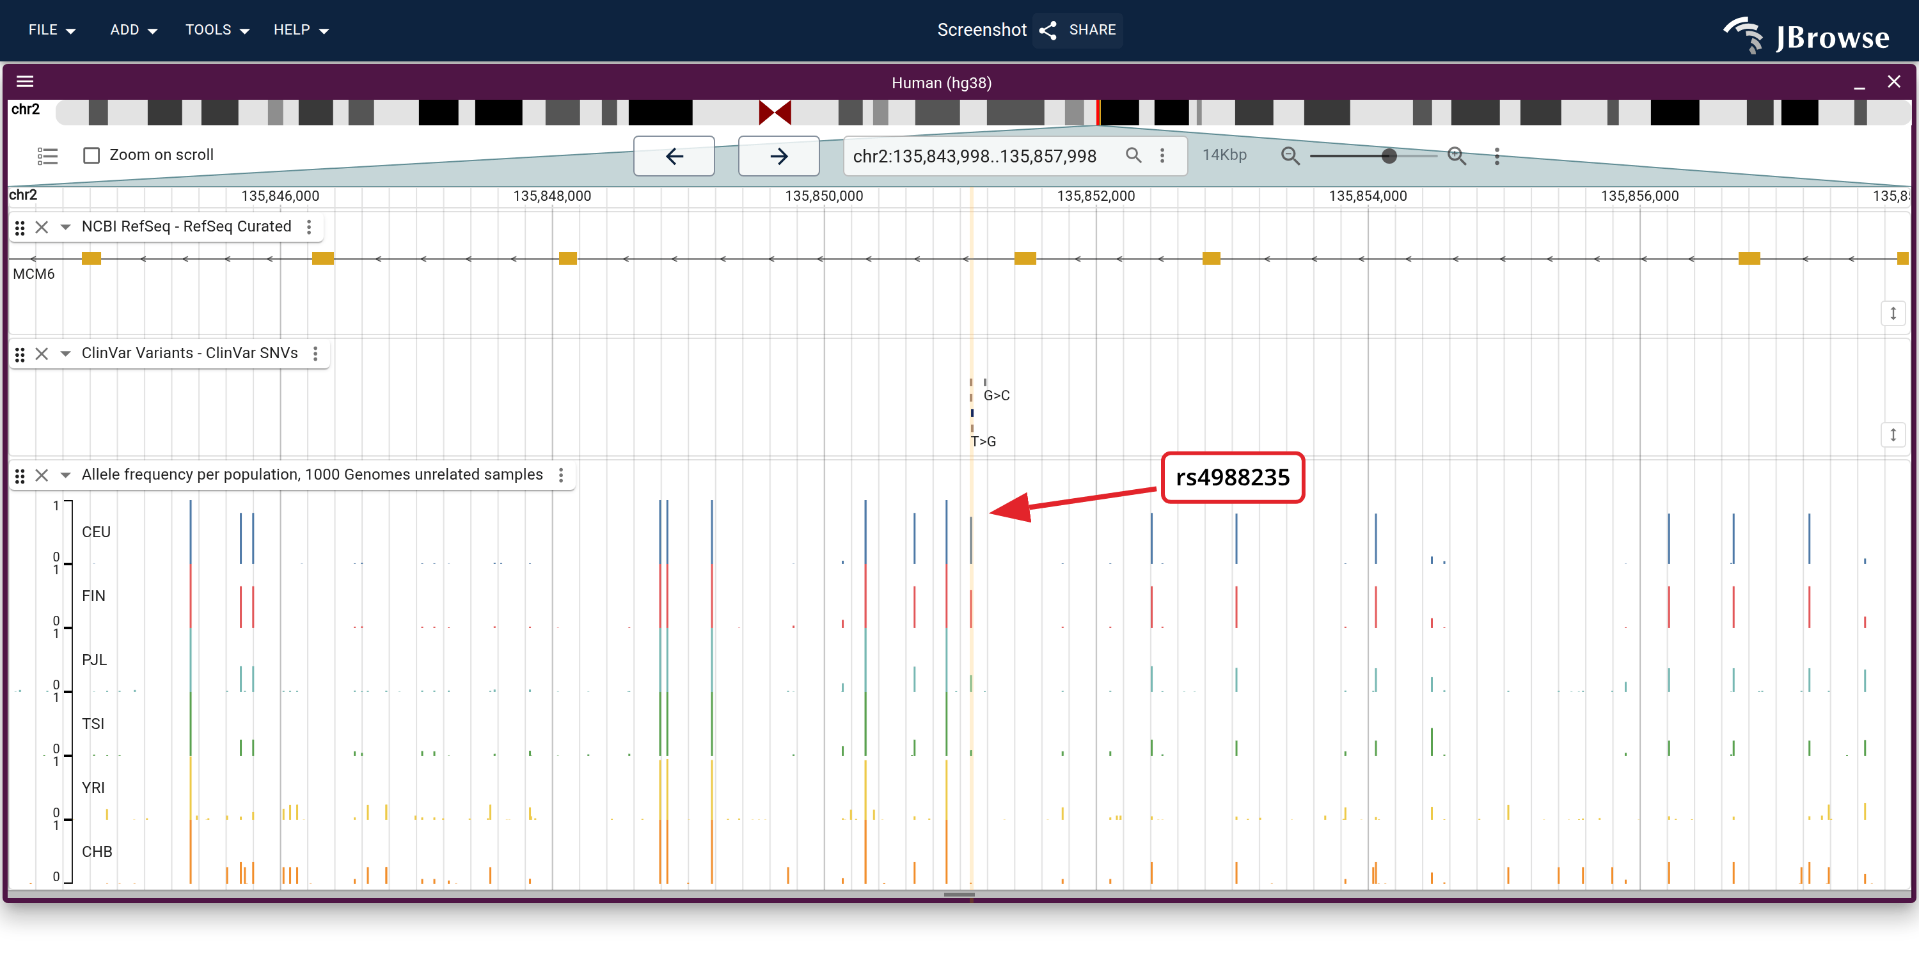
Task: Open view options vertical dots menu
Action: pyautogui.click(x=1497, y=155)
